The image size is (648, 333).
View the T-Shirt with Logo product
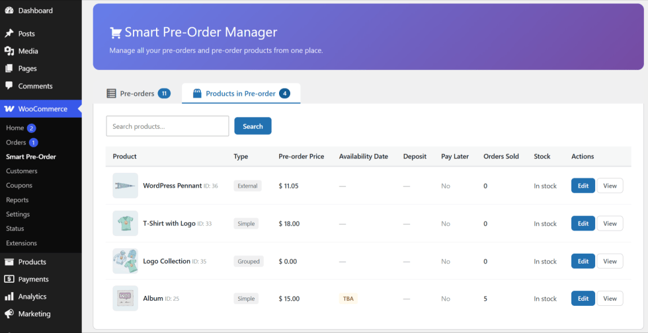(x=610, y=223)
